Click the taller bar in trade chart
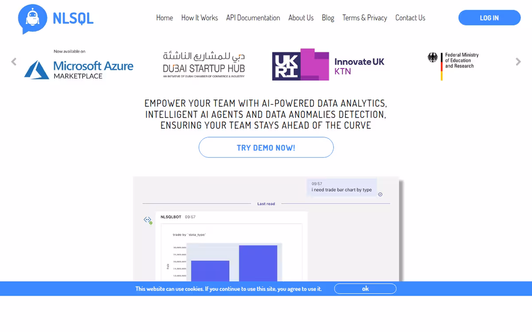 pos(258,263)
